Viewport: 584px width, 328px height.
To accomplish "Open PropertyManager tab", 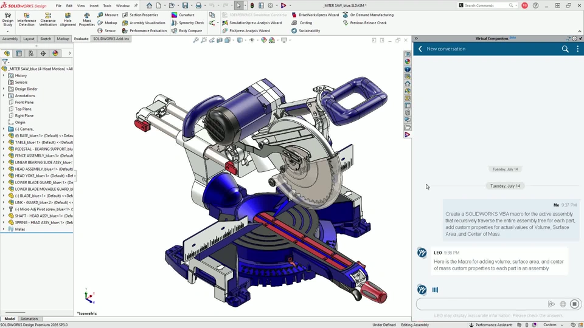I will pos(19,53).
